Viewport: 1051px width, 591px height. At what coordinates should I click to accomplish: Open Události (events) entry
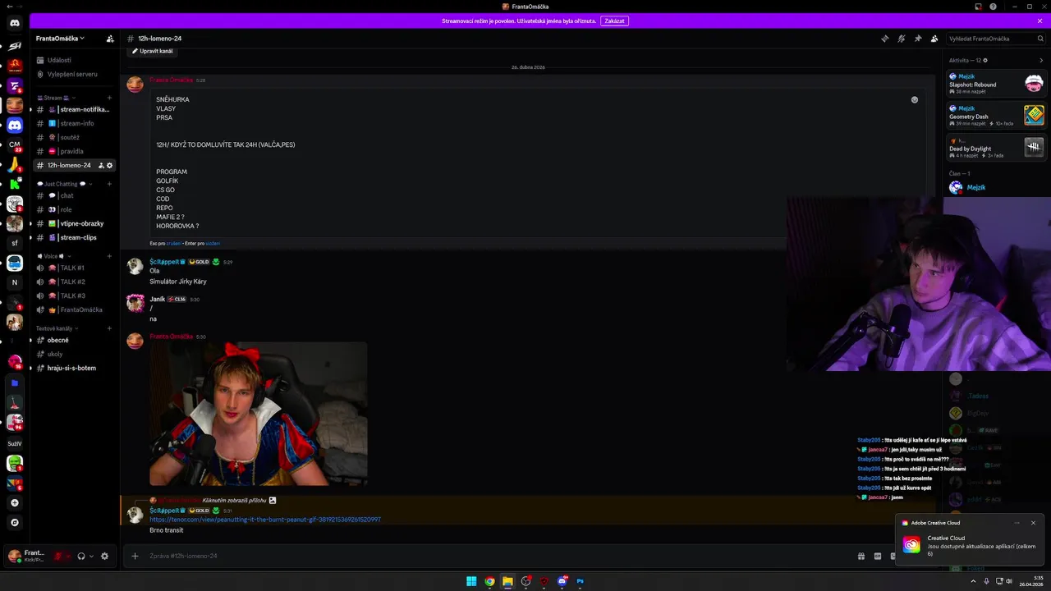76,60
